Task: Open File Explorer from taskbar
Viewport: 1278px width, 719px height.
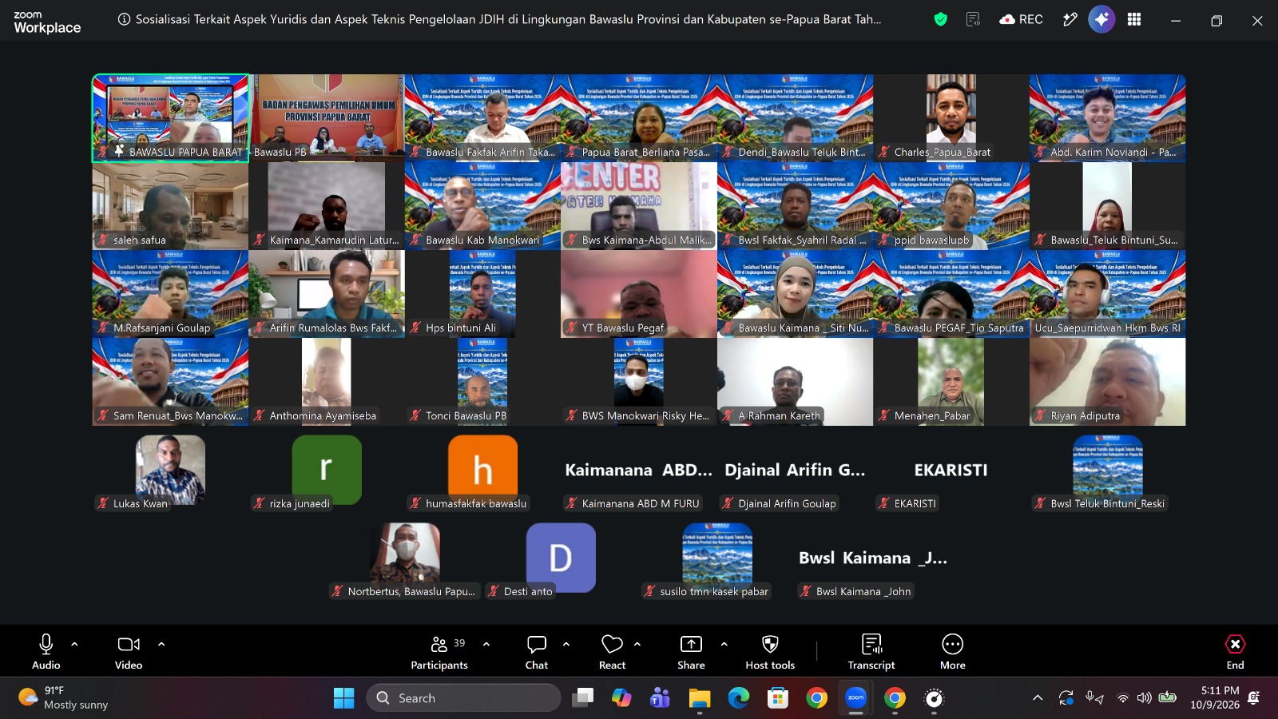Action: click(700, 698)
